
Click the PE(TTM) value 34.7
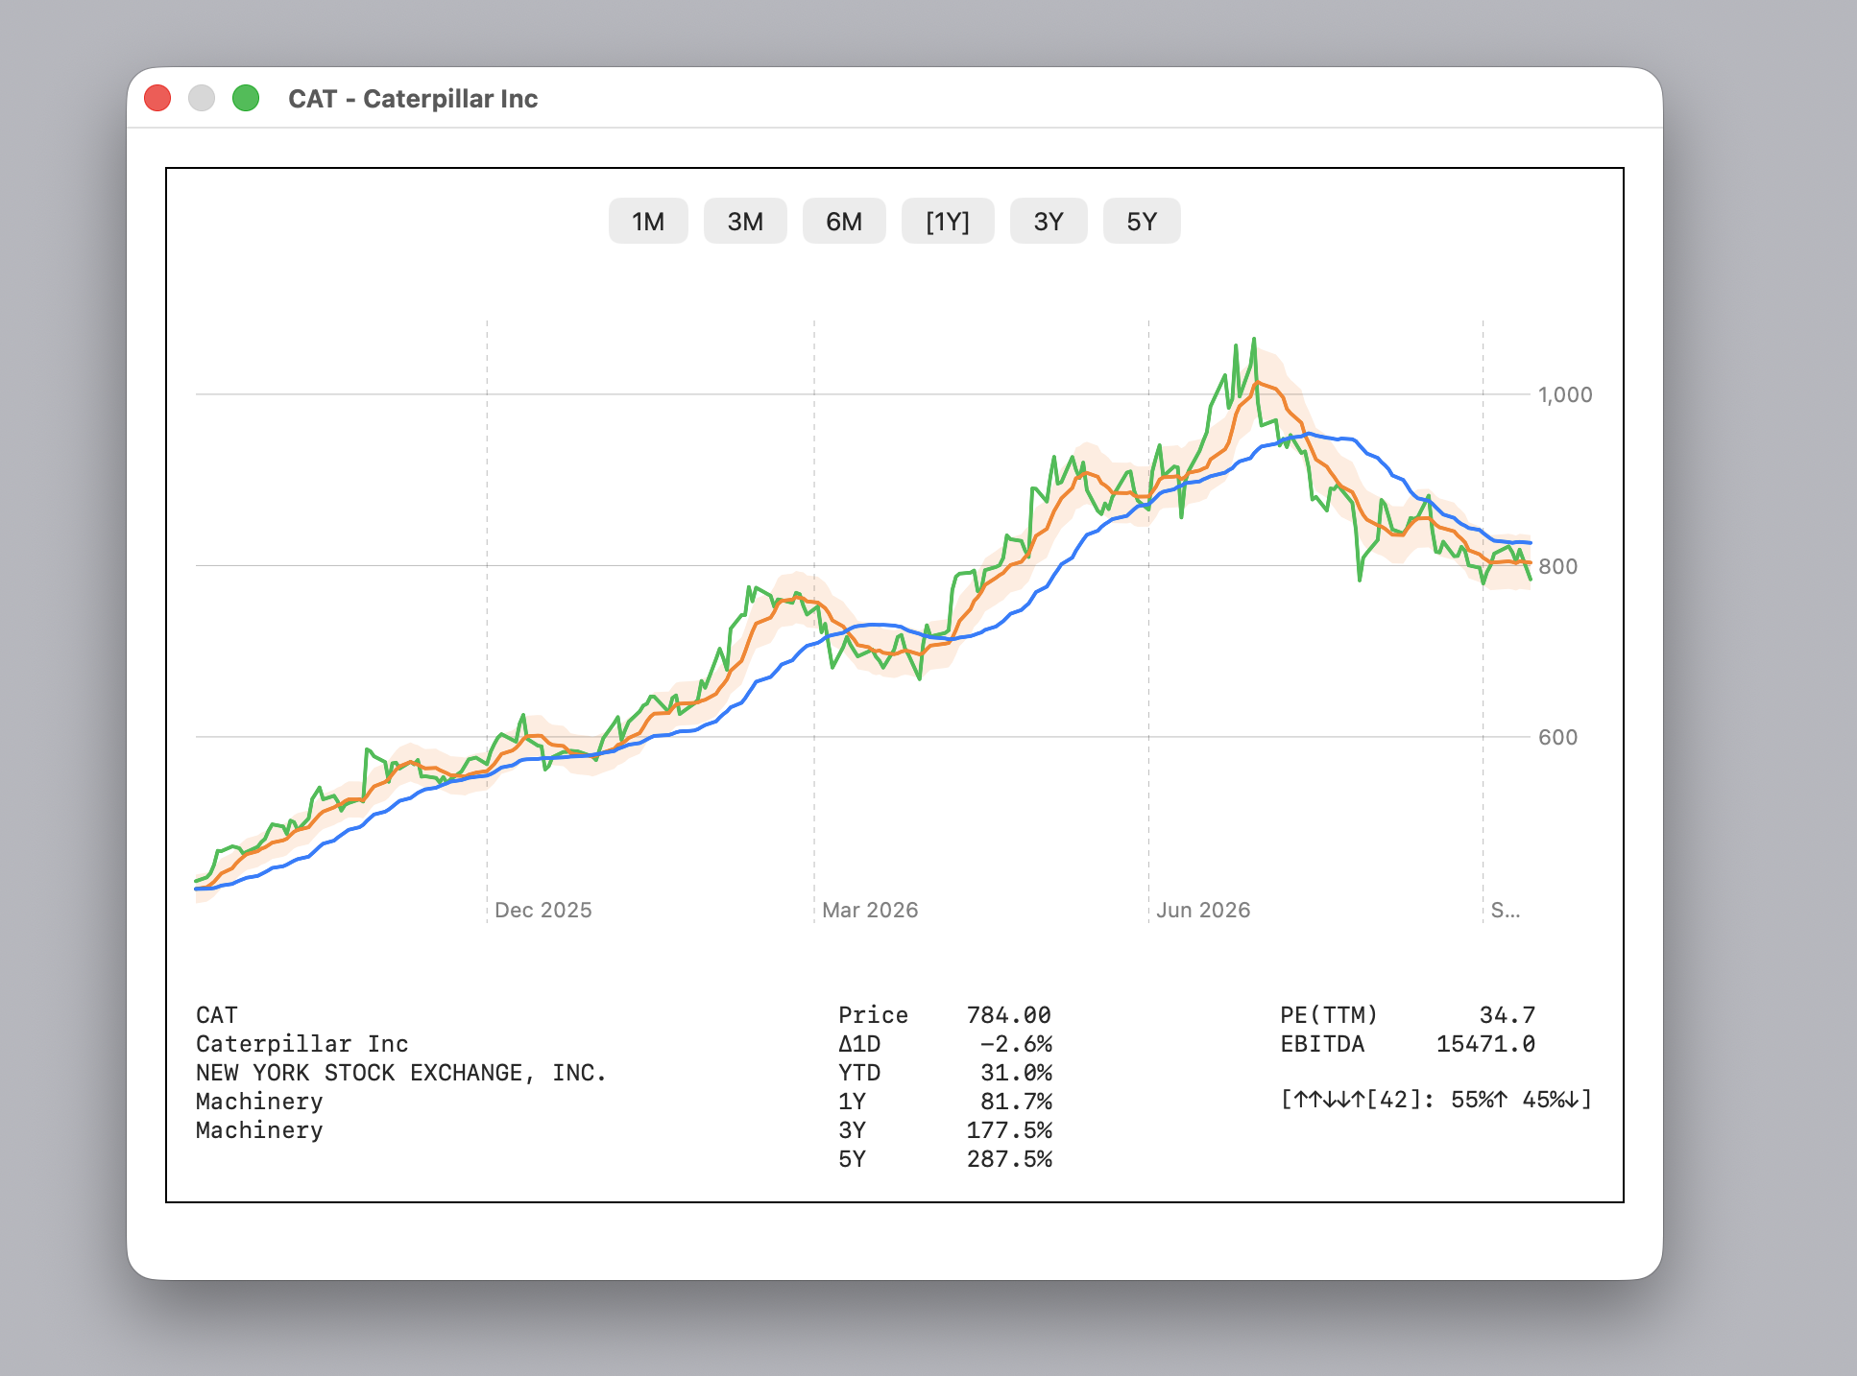pos(1507,1015)
